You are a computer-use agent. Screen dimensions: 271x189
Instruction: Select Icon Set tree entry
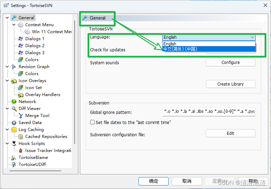pyautogui.click(x=33, y=88)
